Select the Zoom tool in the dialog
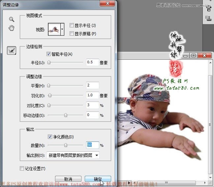This screenshot has height=187, width=214. [x=12, y=19]
